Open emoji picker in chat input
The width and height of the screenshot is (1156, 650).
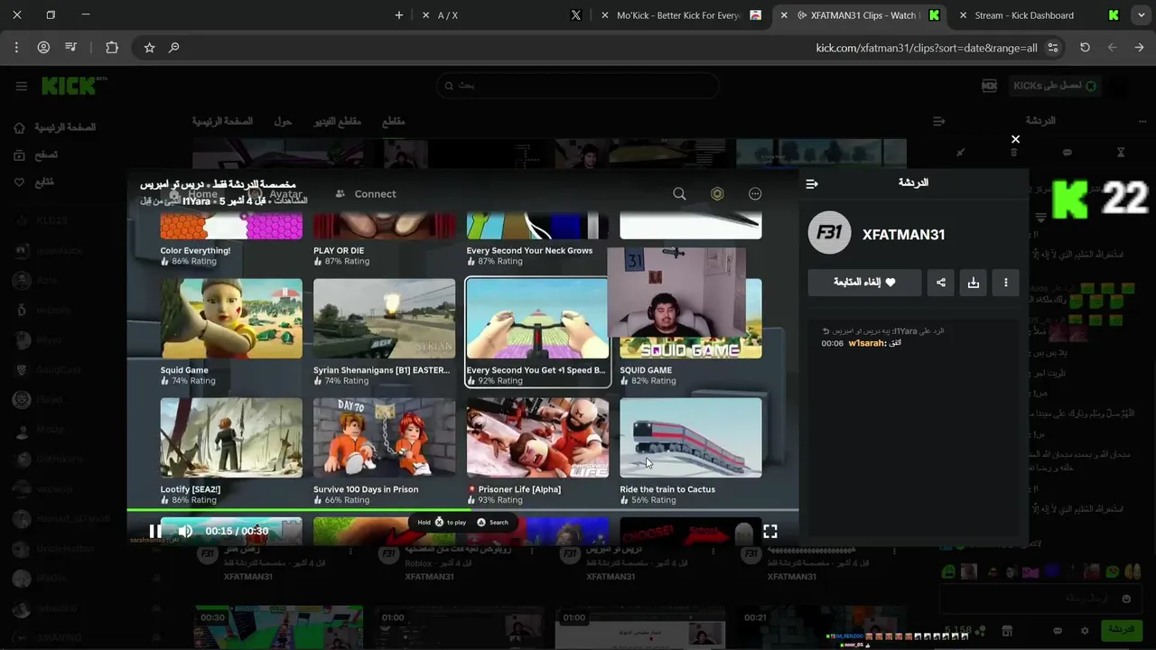pyautogui.click(x=1126, y=599)
